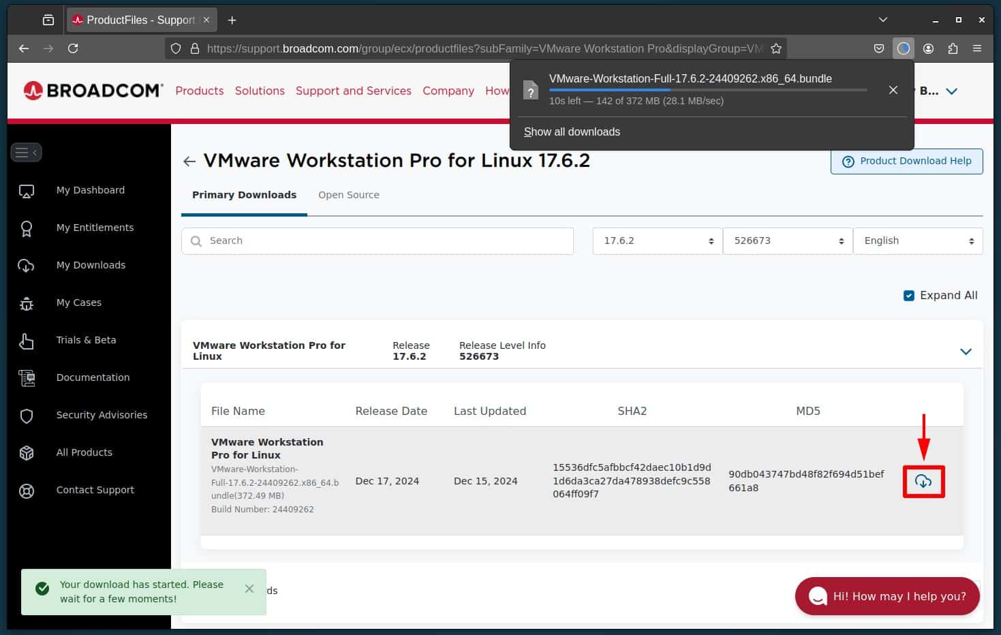
Task: Open the language dropdown set to English
Action: tap(917, 241)
